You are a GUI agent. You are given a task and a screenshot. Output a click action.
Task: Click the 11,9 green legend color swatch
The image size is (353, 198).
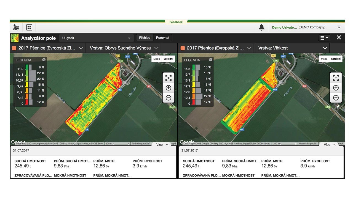(27, 67)
